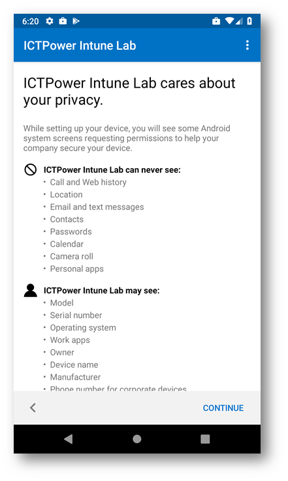288x481 pixels.
Task: Tap the Android recent apps square button
Action: click(205, 439)
